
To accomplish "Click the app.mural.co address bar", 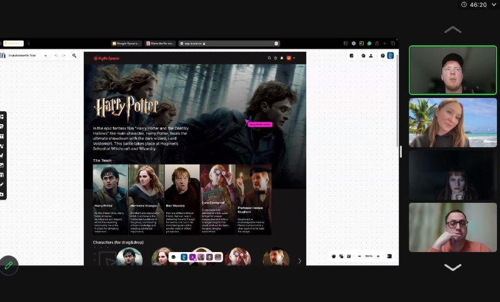I will click(229, 43).
